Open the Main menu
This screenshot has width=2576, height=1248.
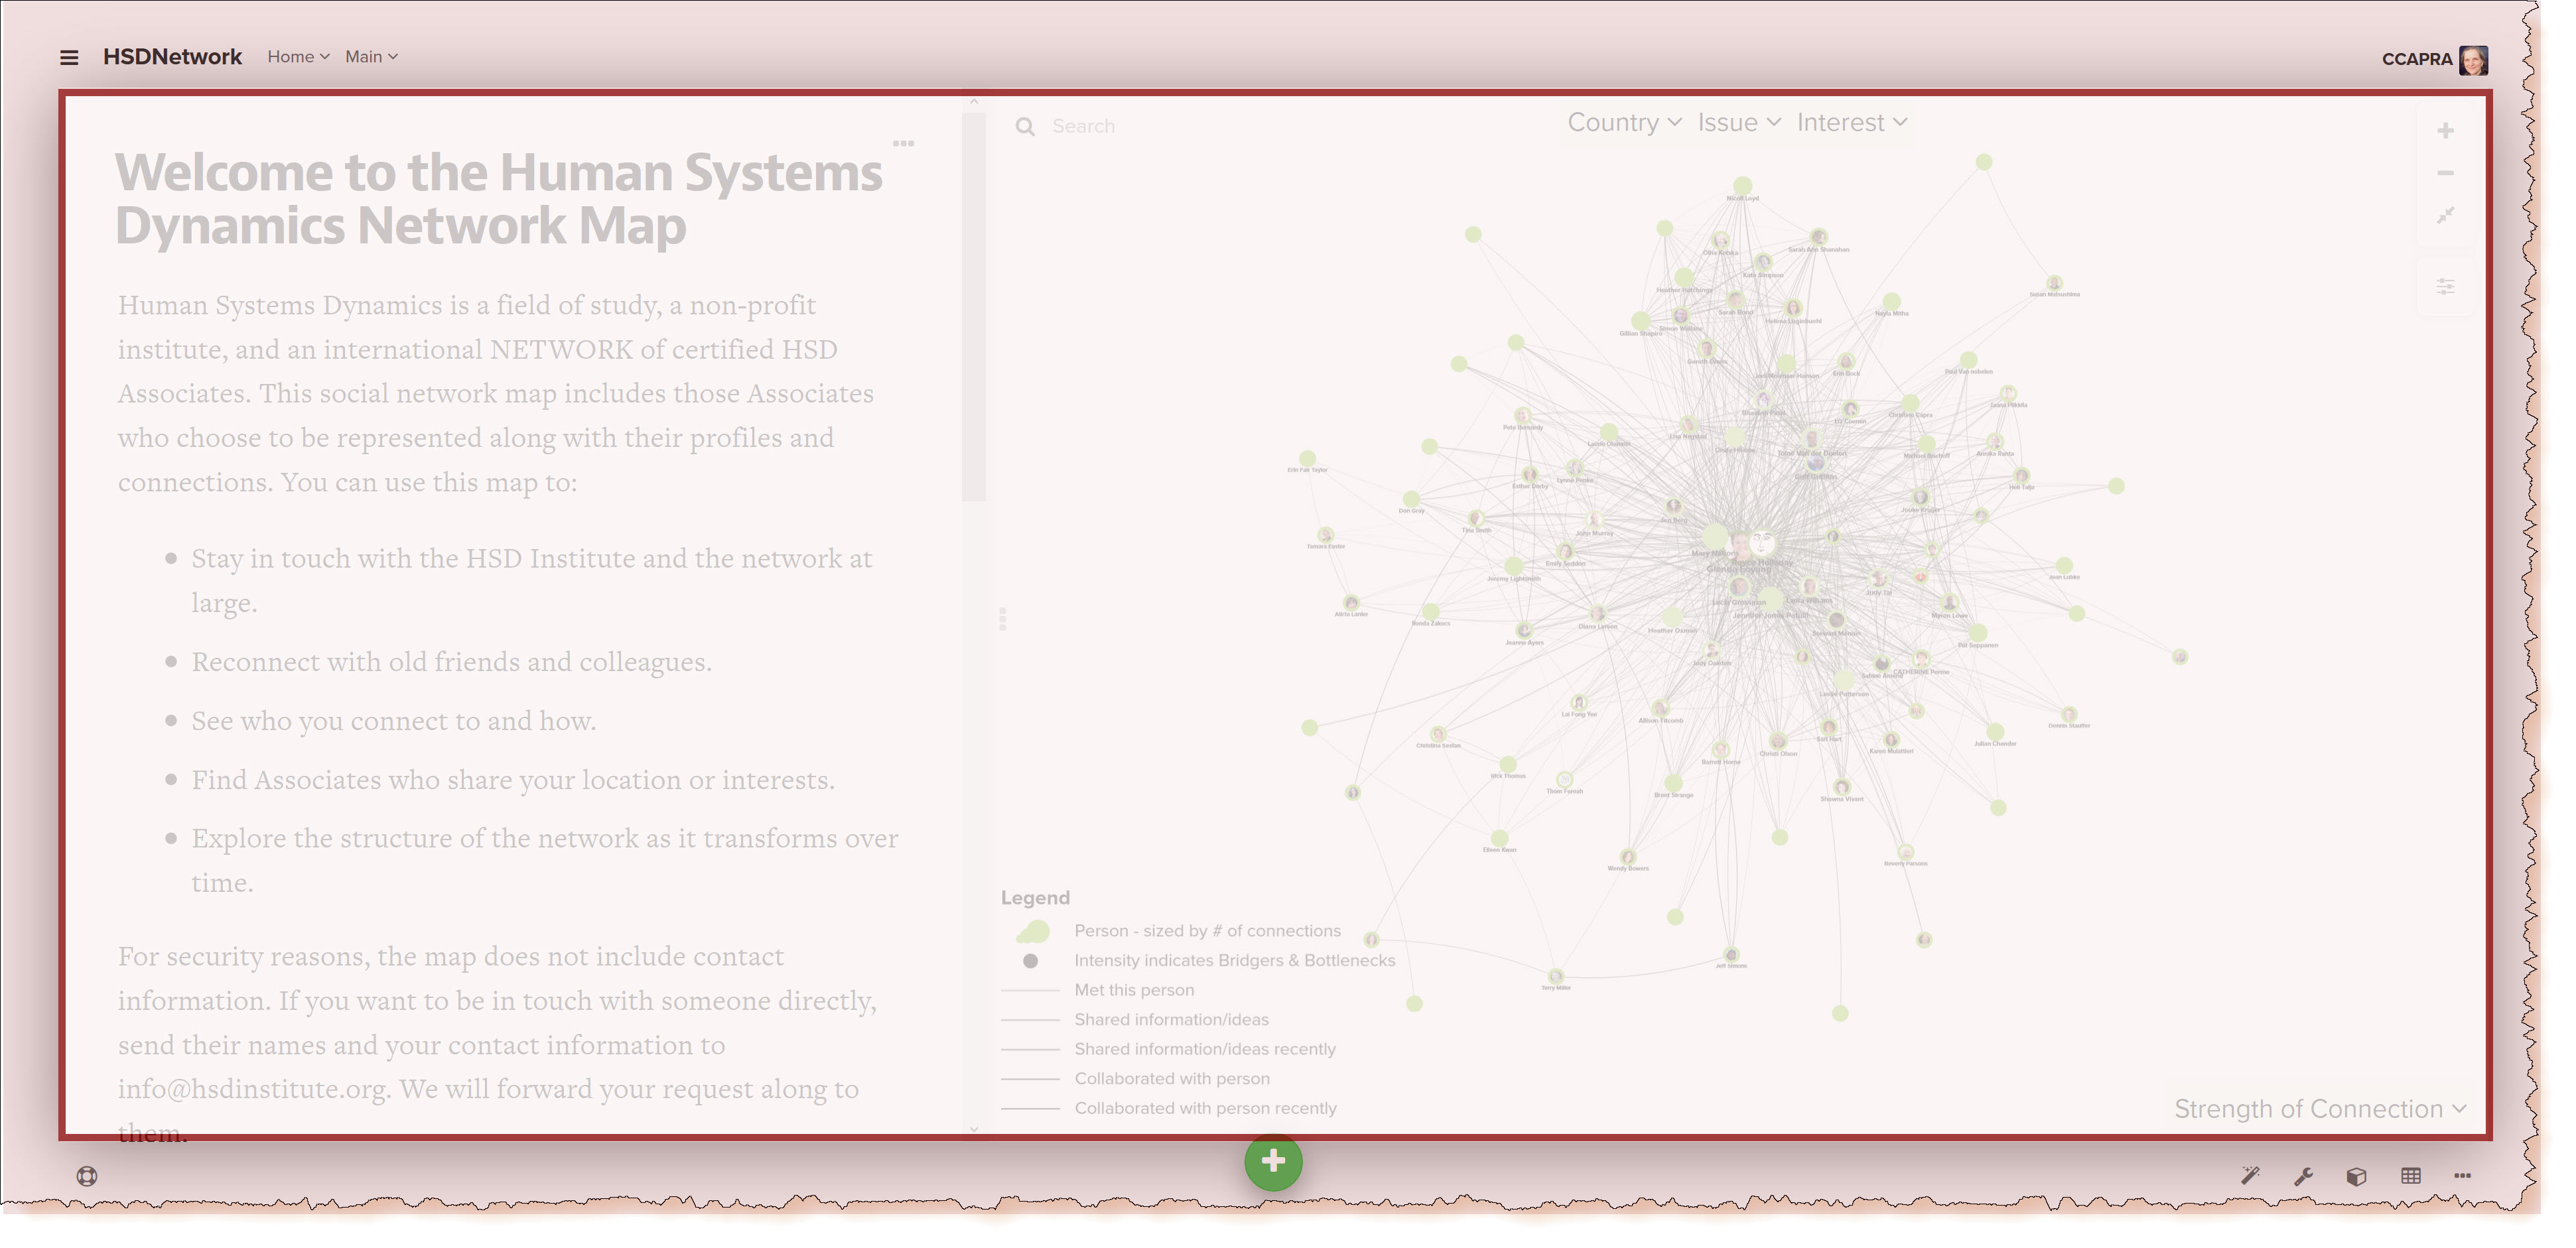371,57
